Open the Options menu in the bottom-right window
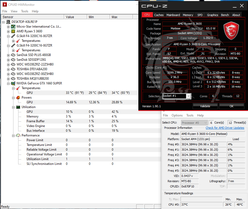The height and width of the screenshot is (209, 248). tap(177, 115)
